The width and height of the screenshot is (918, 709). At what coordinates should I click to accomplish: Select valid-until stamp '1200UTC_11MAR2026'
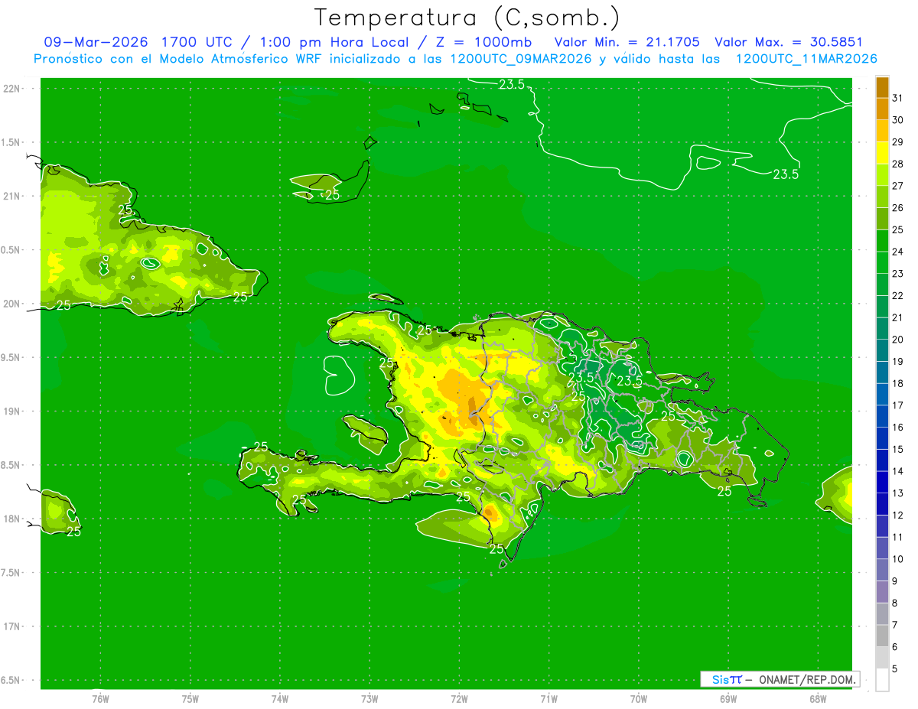click(806, 59)
